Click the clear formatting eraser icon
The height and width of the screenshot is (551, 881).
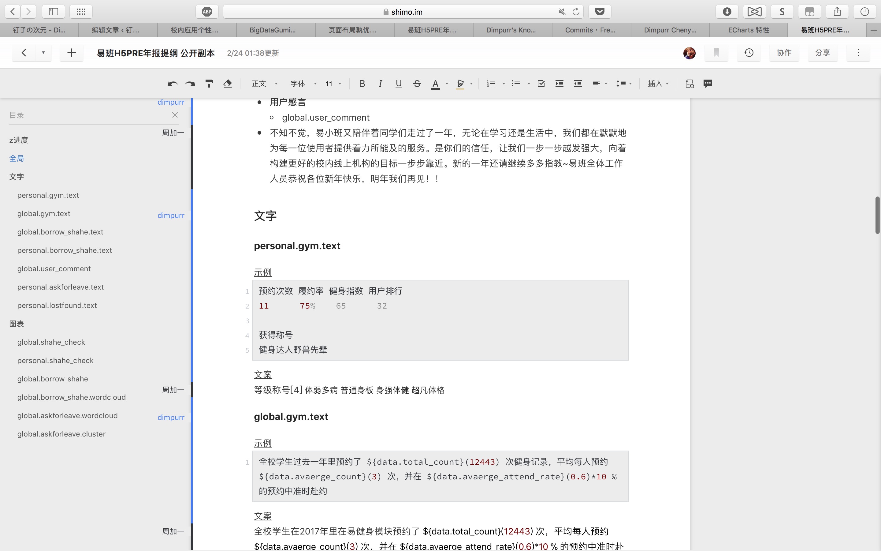[228, 84]
